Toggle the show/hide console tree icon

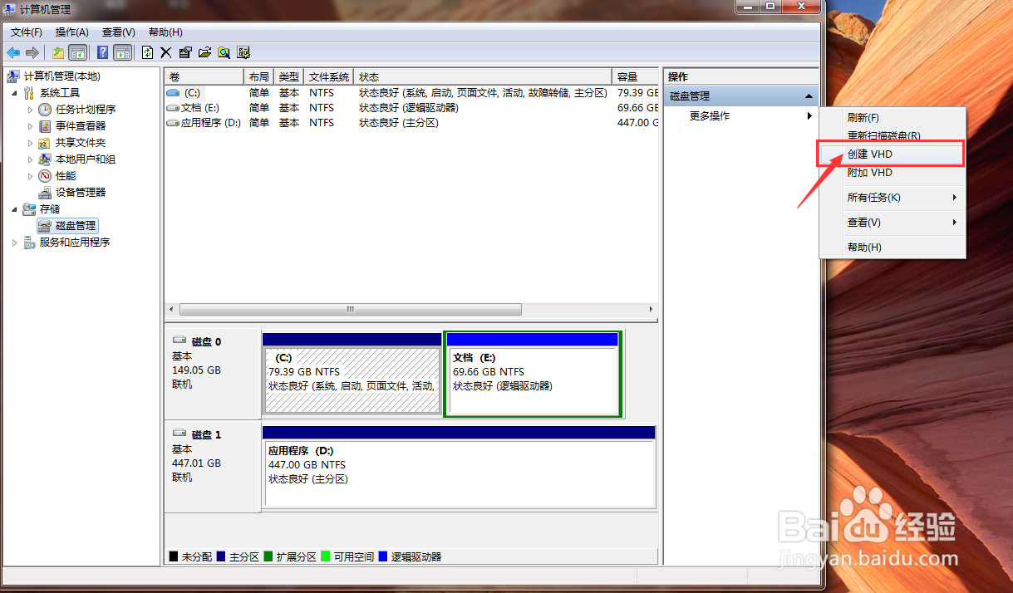click(x=77, y=52)
